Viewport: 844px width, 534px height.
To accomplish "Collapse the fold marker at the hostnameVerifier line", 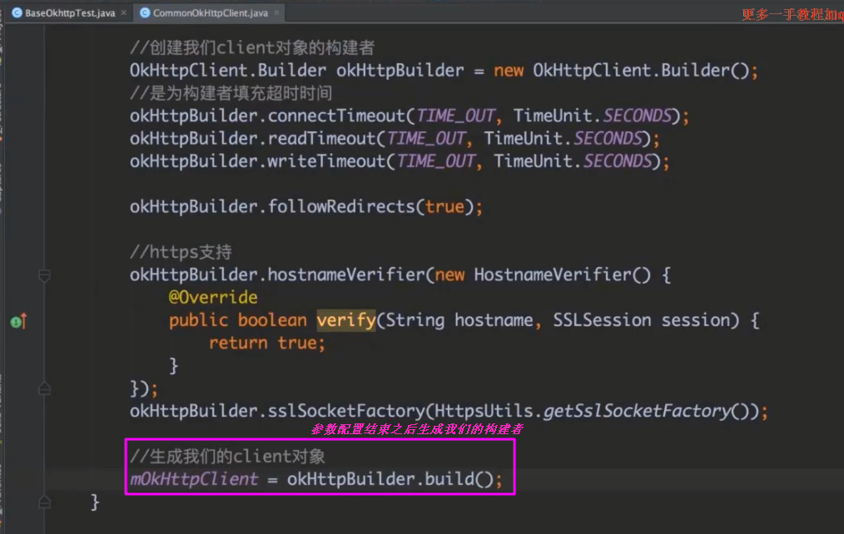I will click(x=45, y=276).
